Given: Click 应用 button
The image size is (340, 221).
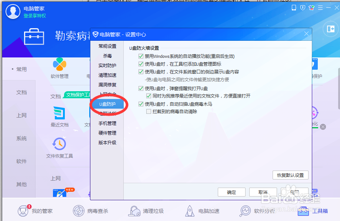Looking at the screenshot, I should point(294,192).
